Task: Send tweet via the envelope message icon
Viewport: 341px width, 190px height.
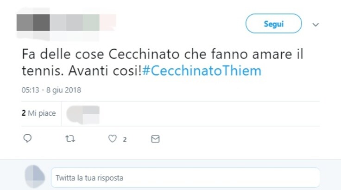Action: [x=155, y=139]
